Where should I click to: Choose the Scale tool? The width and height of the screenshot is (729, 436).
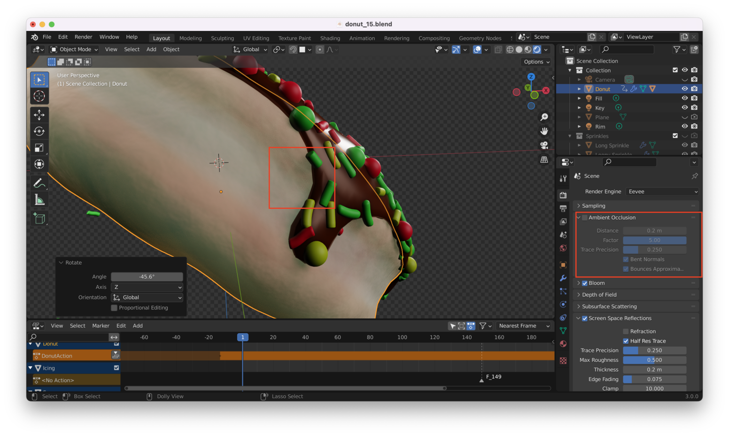point(39,148)
